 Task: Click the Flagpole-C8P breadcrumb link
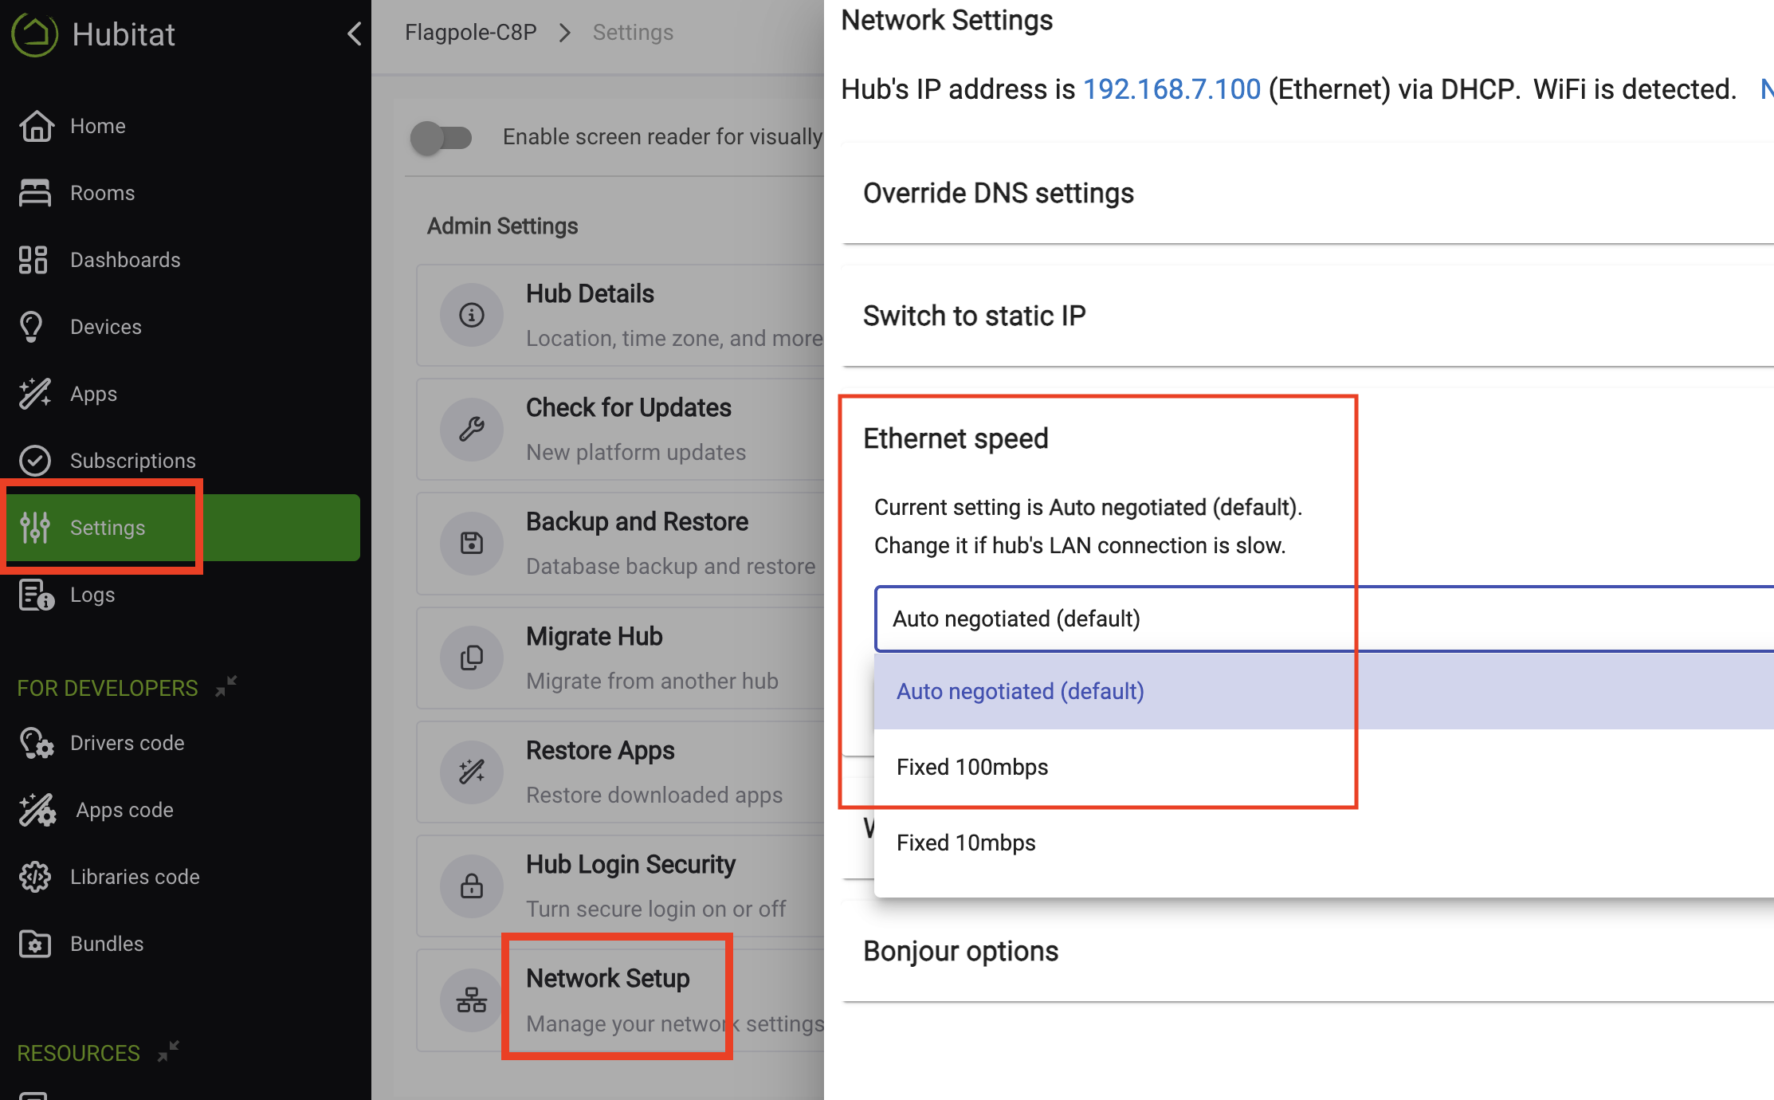470,33
